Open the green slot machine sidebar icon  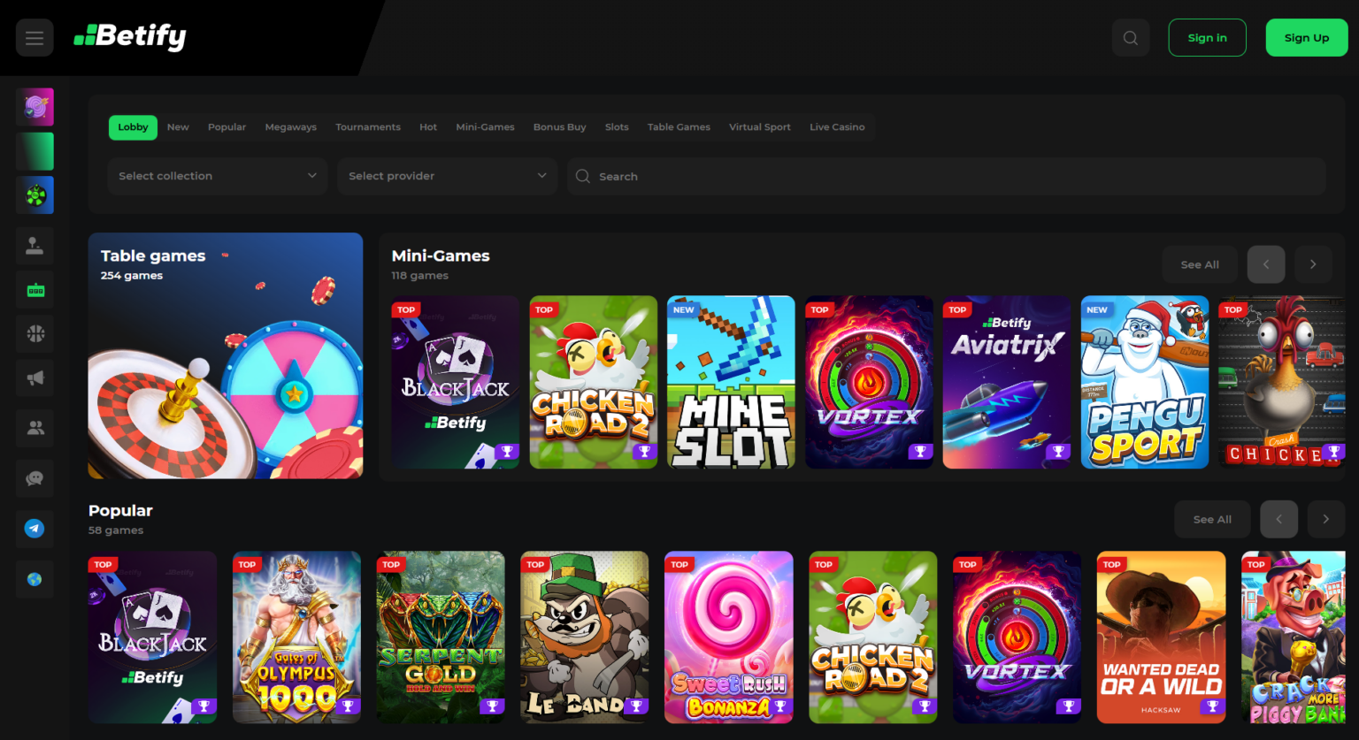(35, 290)
